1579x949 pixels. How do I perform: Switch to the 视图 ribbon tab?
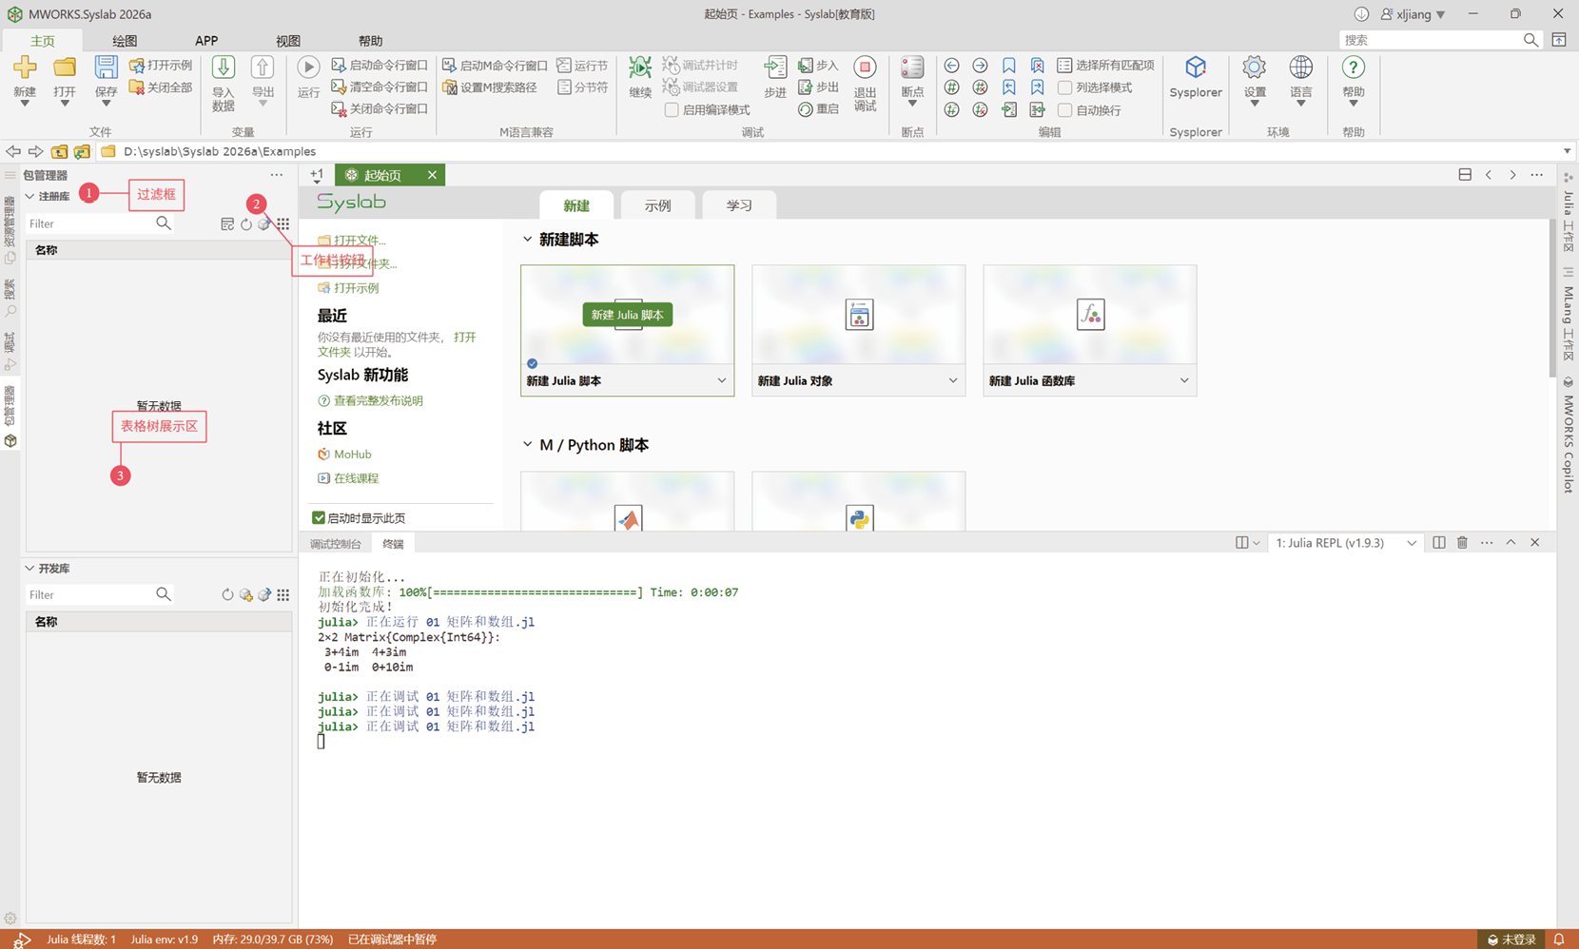tap(288, 41)
